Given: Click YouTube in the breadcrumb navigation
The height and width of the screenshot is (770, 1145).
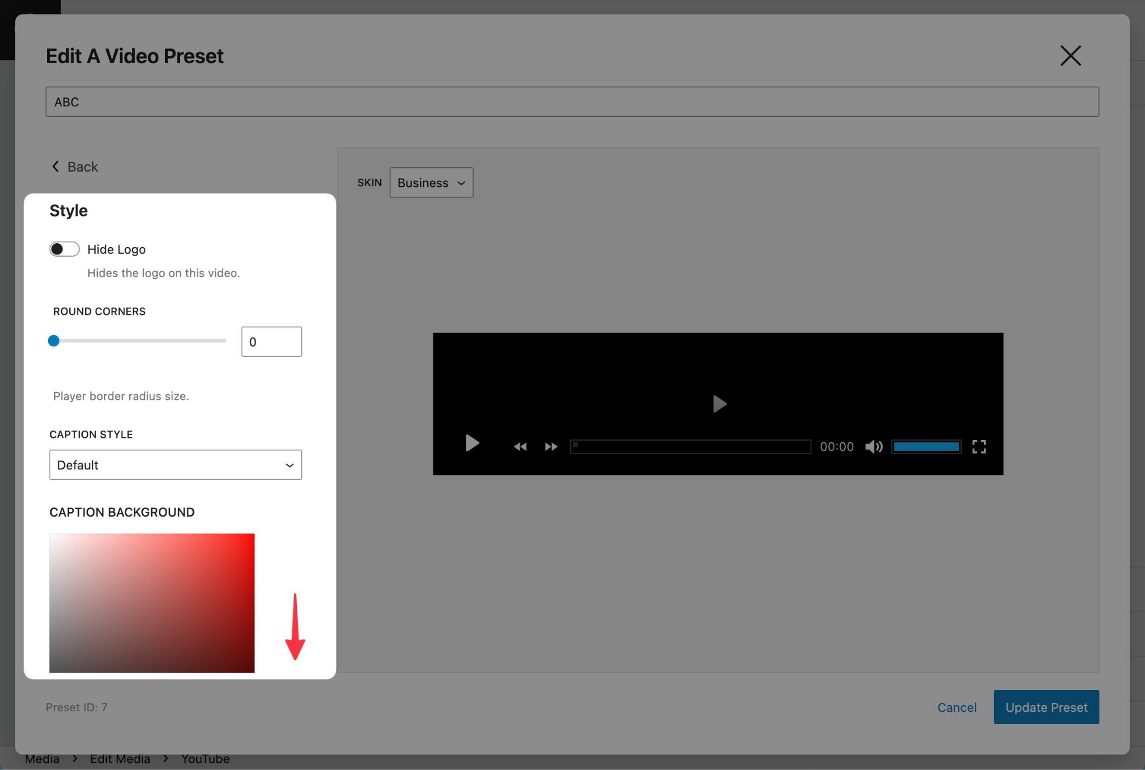Looking at the screenshot, I should click(205, 758).
